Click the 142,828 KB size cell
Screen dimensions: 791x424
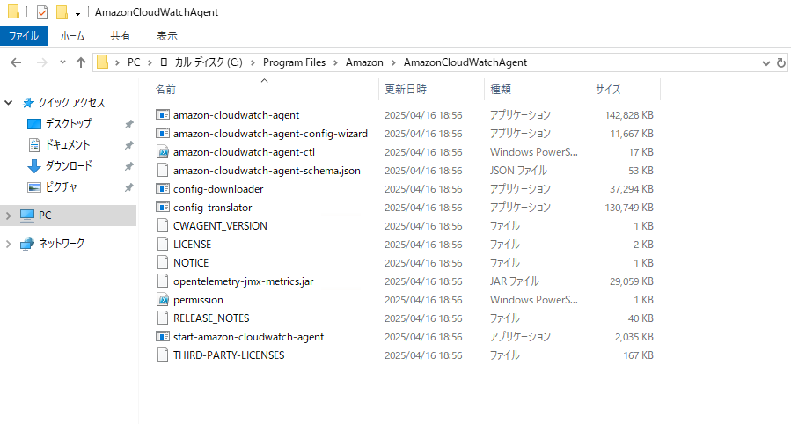click(x=629, y=115)
